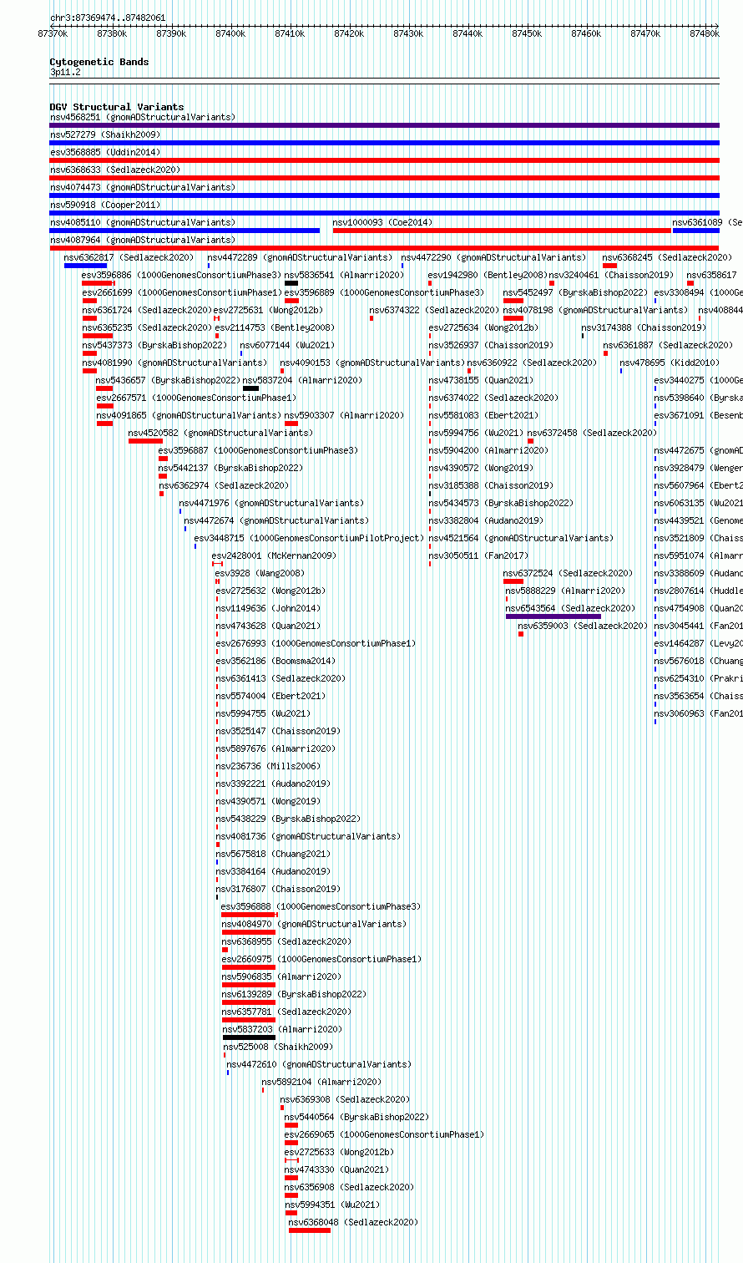Click the esv2669065 1000GenomesConsortiumPhase1 label
The height and width of the screenshot is (1263, 743).
pos(384,1134)
